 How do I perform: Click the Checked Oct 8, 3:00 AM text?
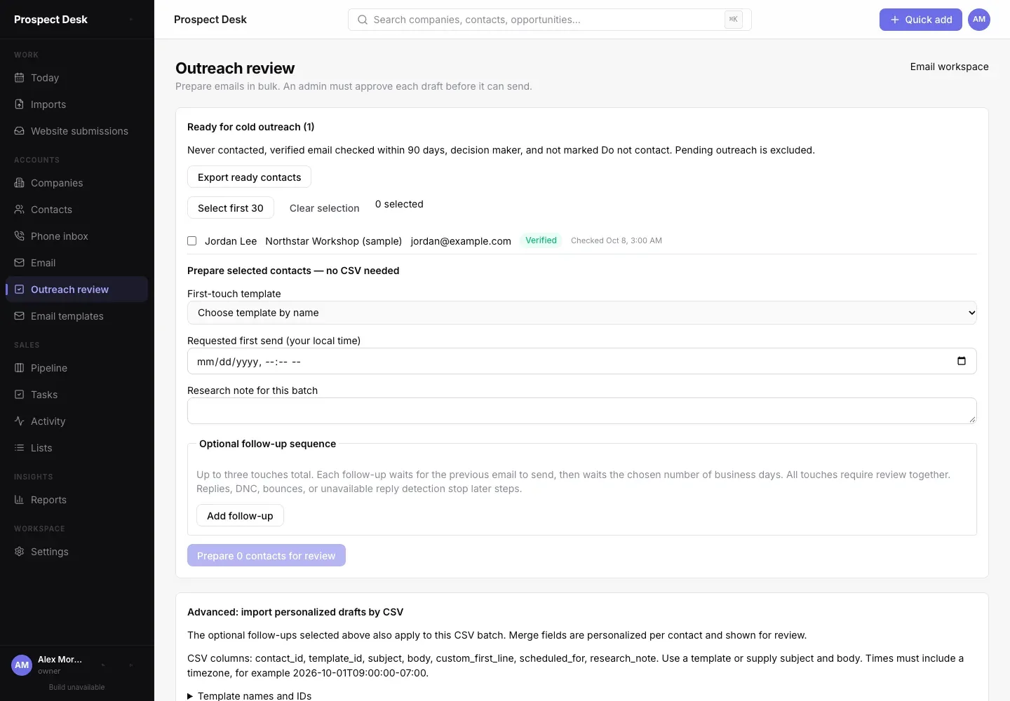pyautogui.click(x=617, y=240)
